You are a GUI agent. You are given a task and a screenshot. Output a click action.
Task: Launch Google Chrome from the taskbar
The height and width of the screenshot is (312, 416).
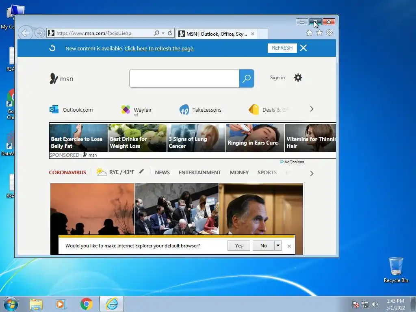[x=87, y=304]
